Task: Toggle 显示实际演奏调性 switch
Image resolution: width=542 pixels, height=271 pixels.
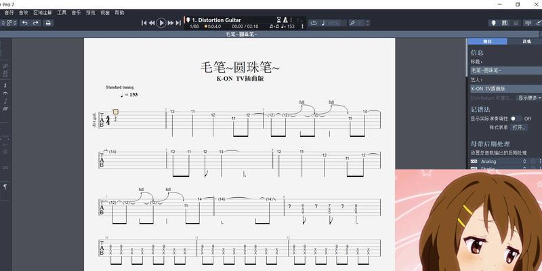Action: point(516,119)
